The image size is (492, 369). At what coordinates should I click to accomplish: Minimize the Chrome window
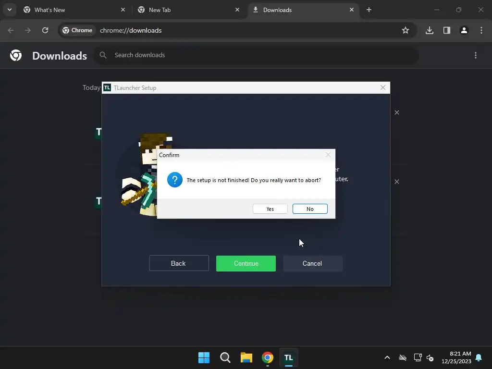coord(436,10)
